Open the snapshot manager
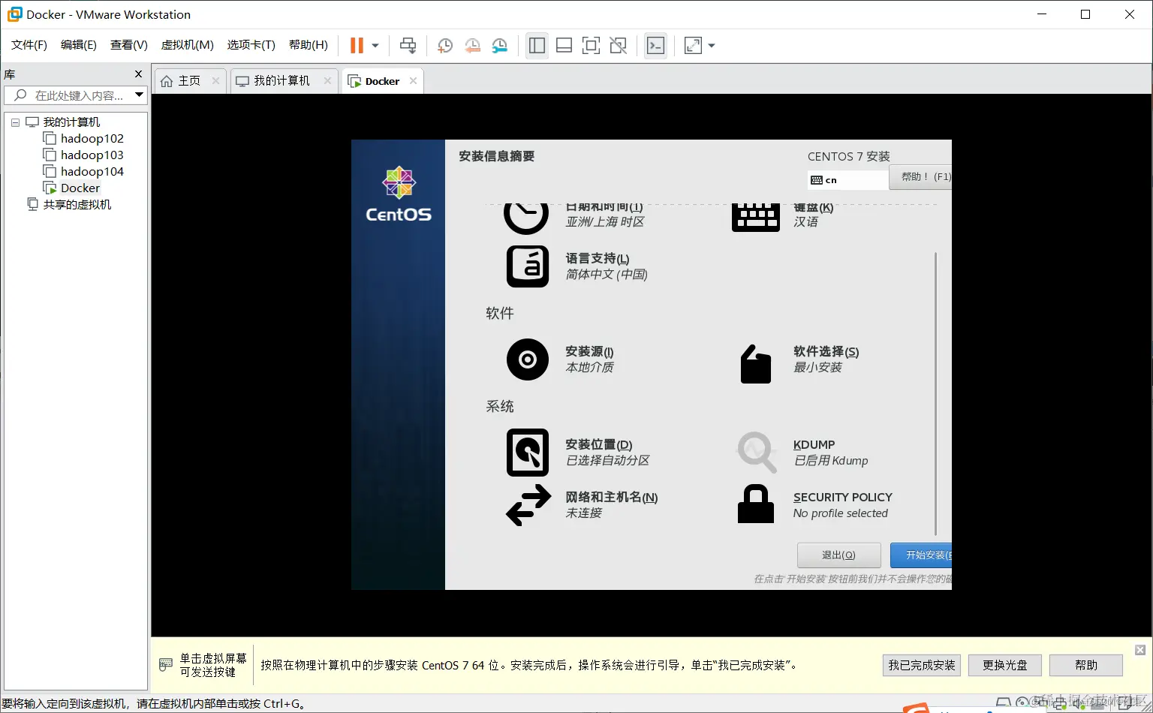This screenshot has width=1153, height=713. 500,46
